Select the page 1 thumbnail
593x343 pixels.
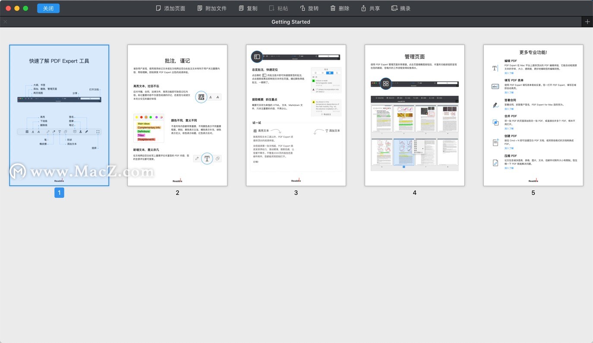coord(59,115)
